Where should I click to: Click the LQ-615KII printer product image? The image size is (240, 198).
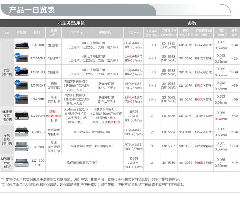(21, 72)
